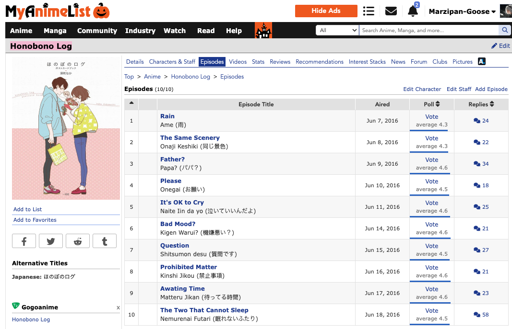Vote on the Rain episode poll

click(x=432, y=117)
